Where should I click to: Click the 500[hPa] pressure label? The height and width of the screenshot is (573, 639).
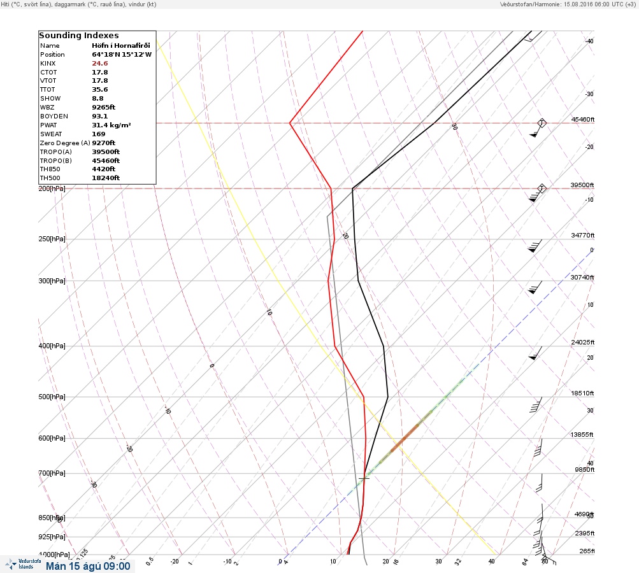tap(52, 397)
